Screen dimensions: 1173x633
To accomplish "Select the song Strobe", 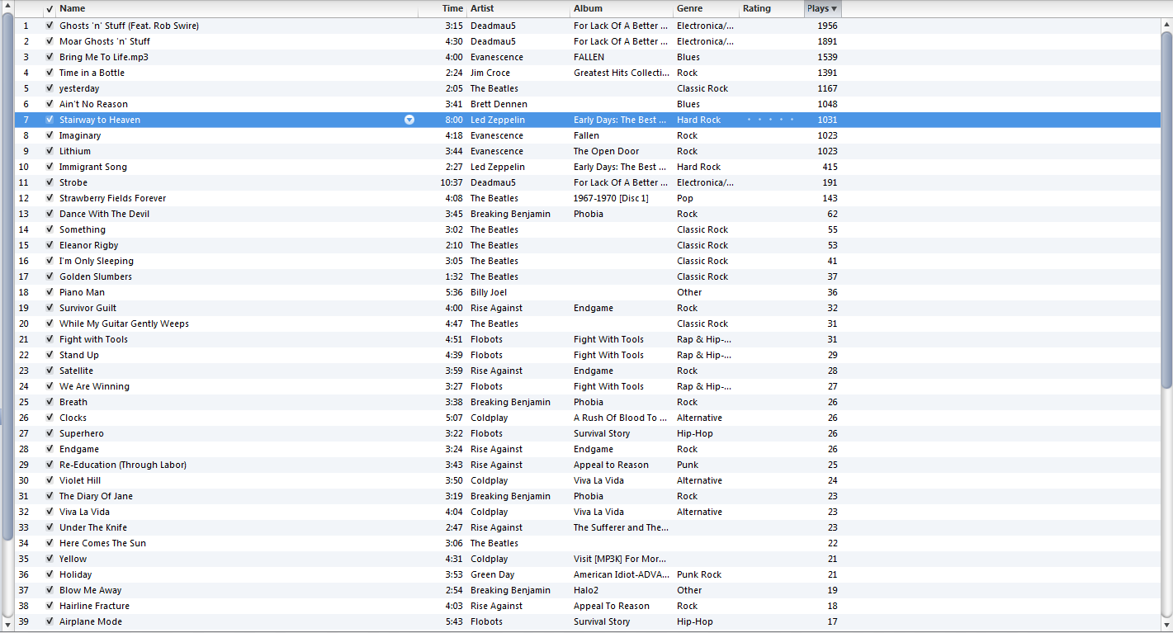I will point(73,182).
